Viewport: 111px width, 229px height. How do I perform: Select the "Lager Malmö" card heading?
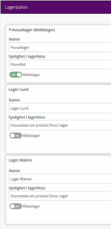point(20,160)
